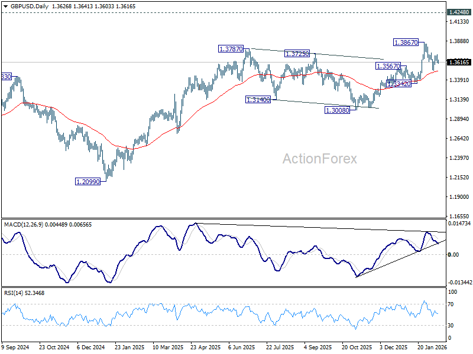The height and width of the screenshot is (354, 473).
Task: Select the 1.30080 low price label
Action: 337,110
